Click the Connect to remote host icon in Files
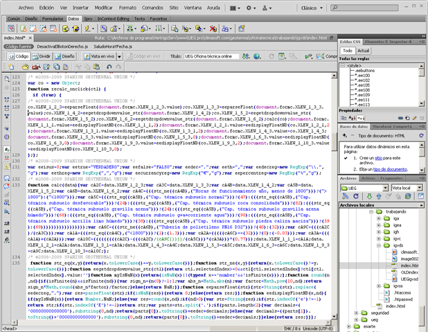The height and width of the screenshot is (332, 428). (346, 196)
